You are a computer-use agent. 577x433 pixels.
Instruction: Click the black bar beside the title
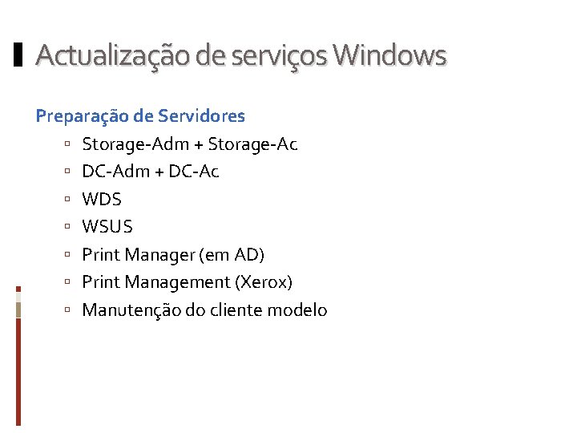(x=18, y=55)
